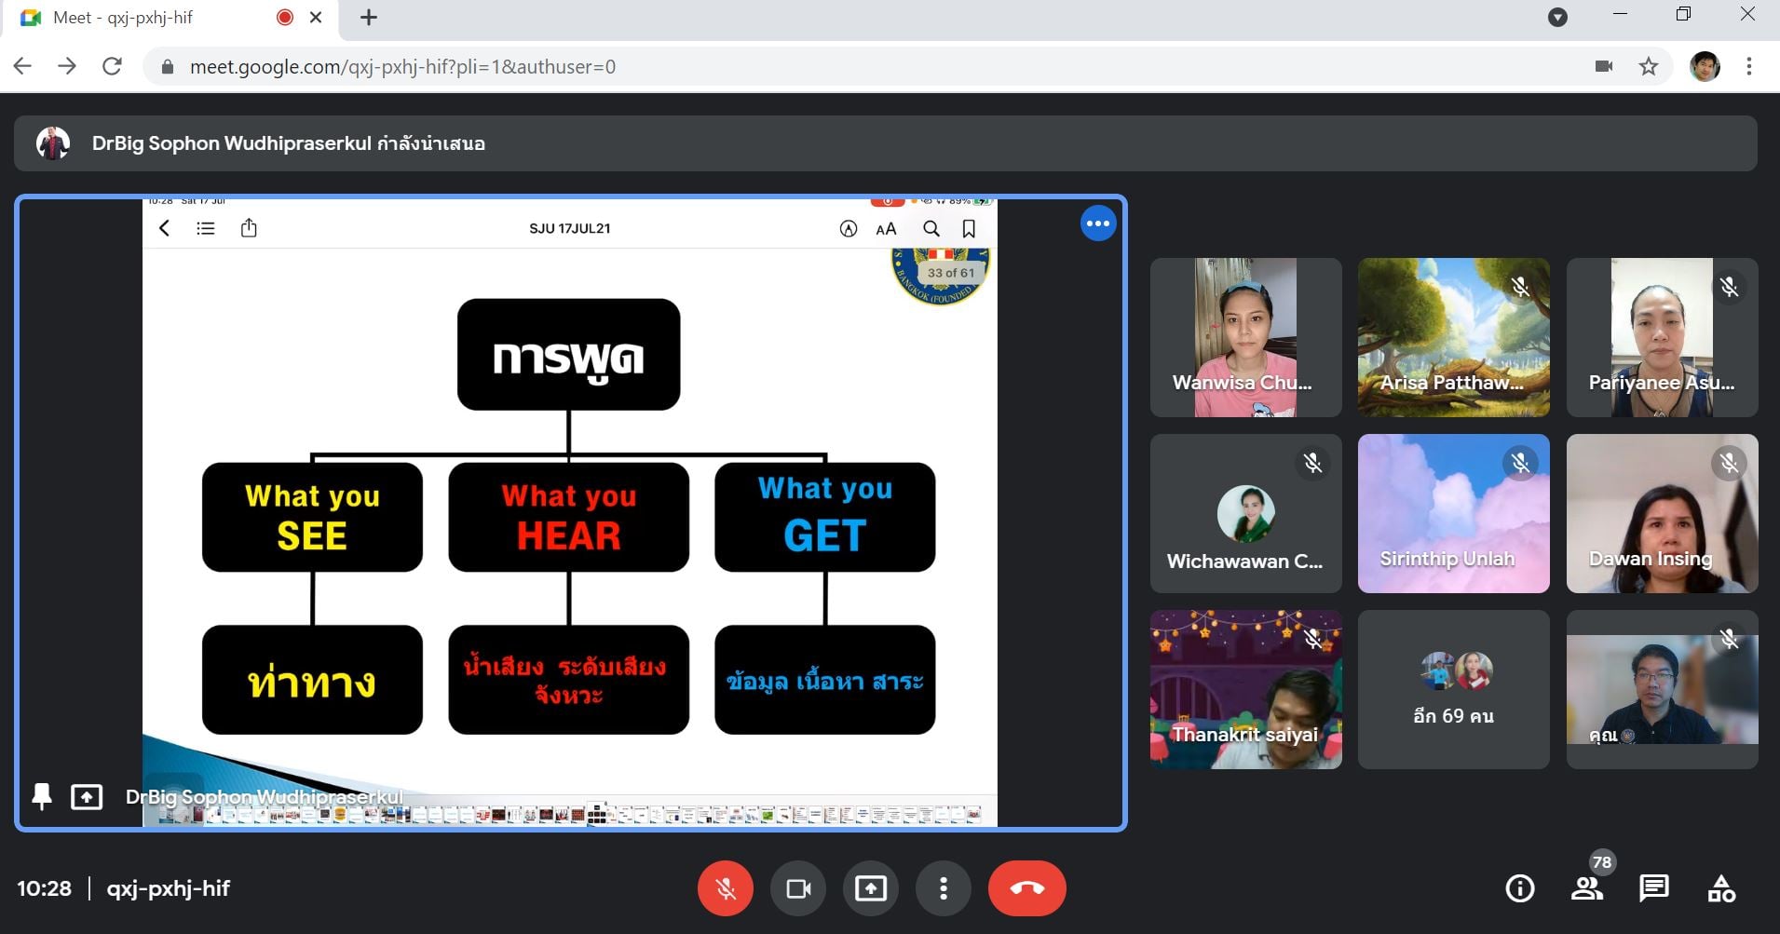1780x934 pixels.
Task: Open meeting details info icon
Action: pos(1519,888)
